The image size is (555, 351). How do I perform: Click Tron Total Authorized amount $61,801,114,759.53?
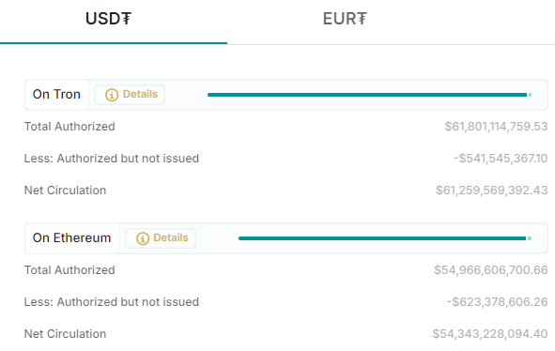[x=496, y=127]
